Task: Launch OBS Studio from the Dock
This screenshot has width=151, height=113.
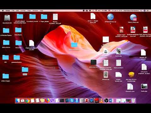Action: 106,100
